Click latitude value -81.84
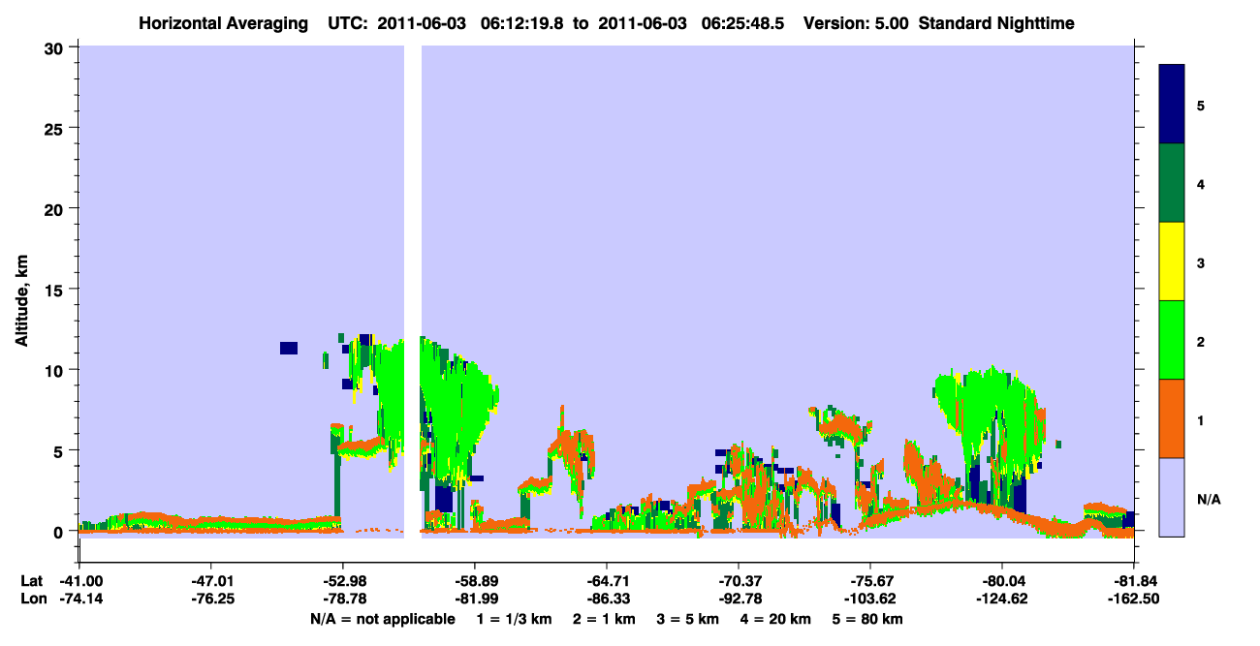 (1133, 581)
